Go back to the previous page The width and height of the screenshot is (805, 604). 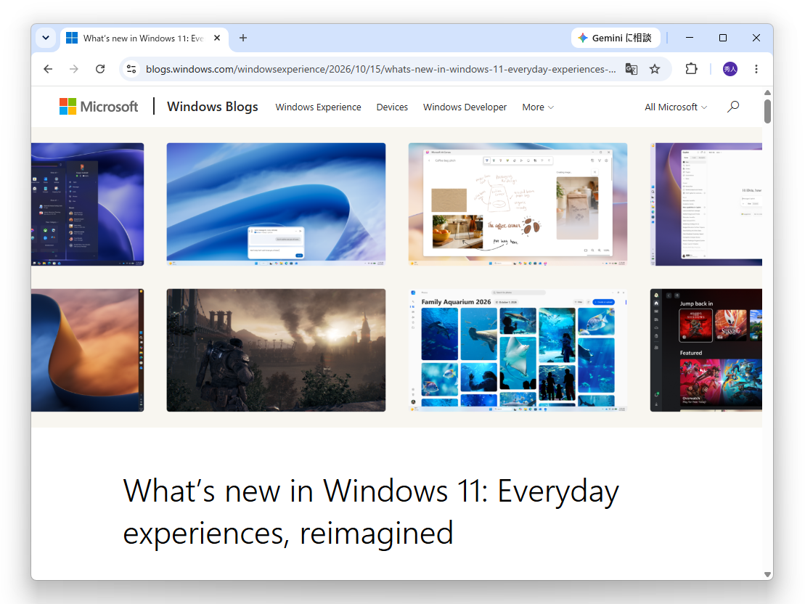tap(48, 69)
